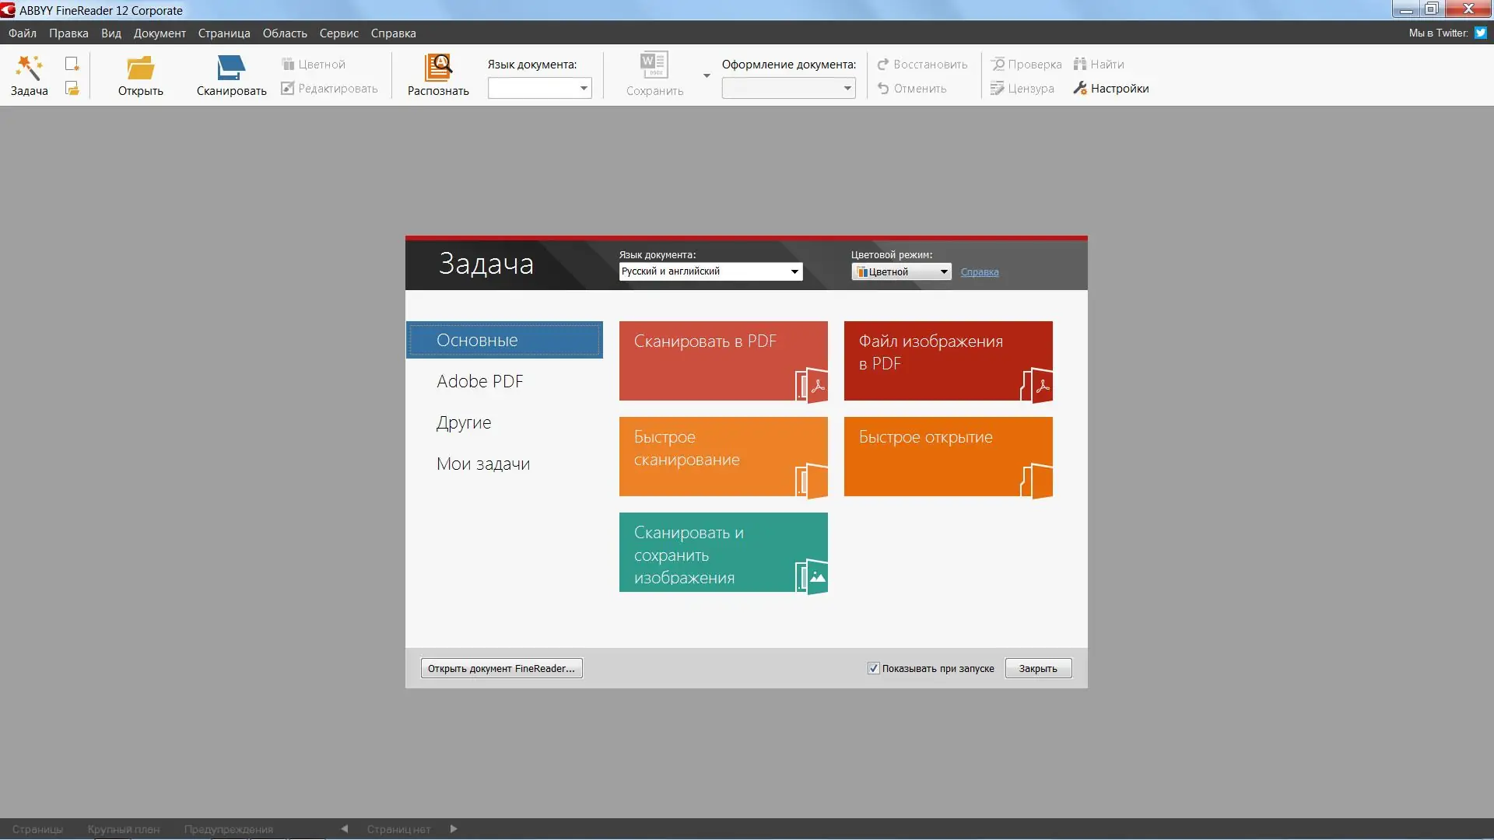Follow the Справка link in dialog
The width and height of the screenshot is (1494, 840).
[x=979, y=272]
